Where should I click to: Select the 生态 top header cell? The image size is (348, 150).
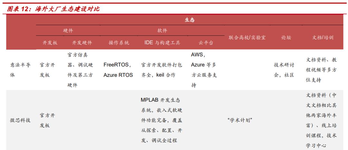point(189,20)
